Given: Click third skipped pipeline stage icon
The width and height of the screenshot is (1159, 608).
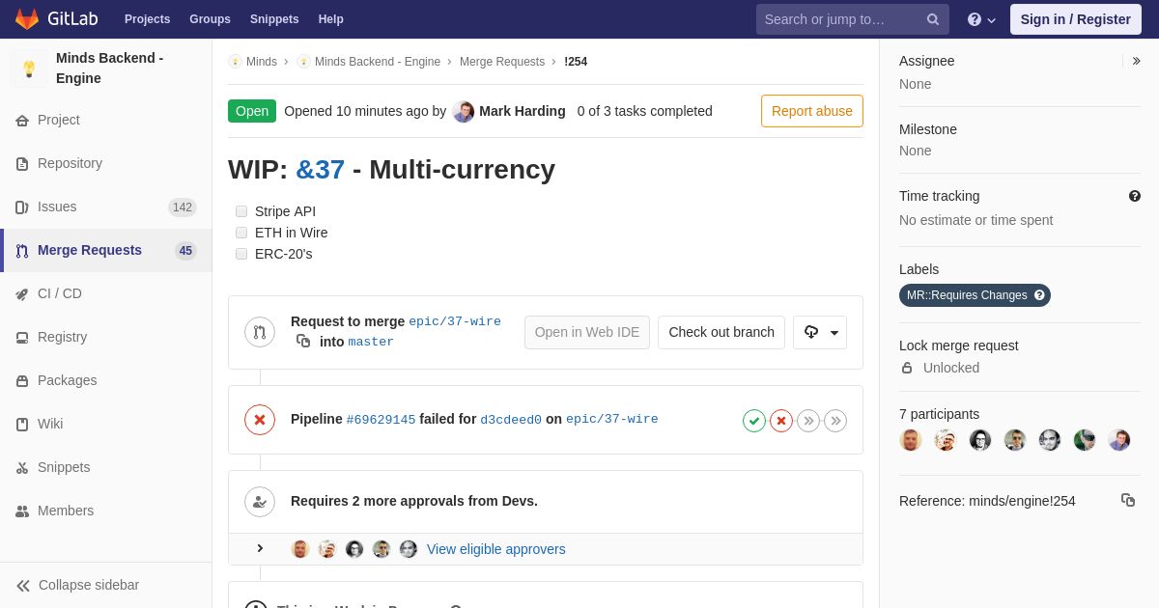Looking at the screenshot, I should point(808,421).
